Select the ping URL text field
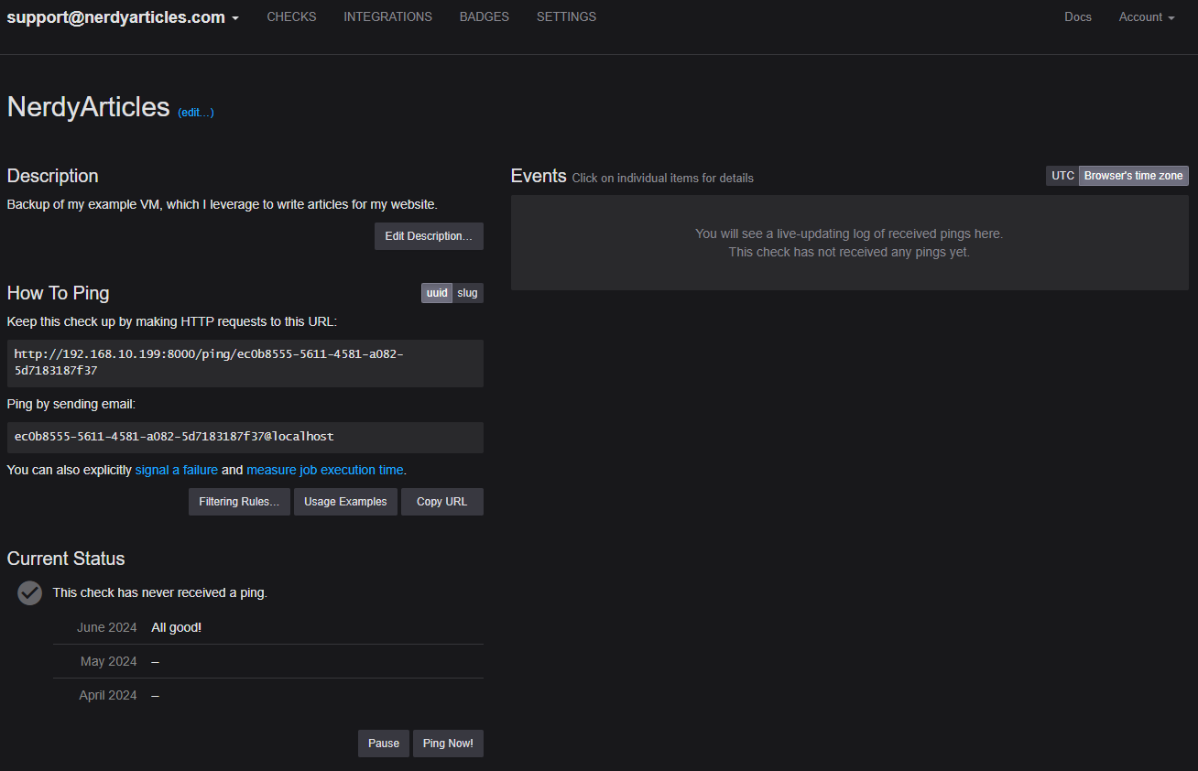This screenshot has height=771, width=1198. pos(245,363)
